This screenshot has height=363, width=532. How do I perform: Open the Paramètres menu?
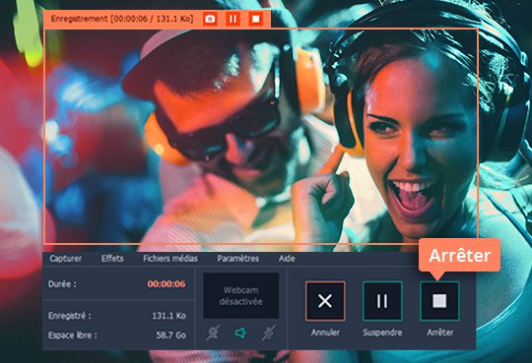click(237, 259)
